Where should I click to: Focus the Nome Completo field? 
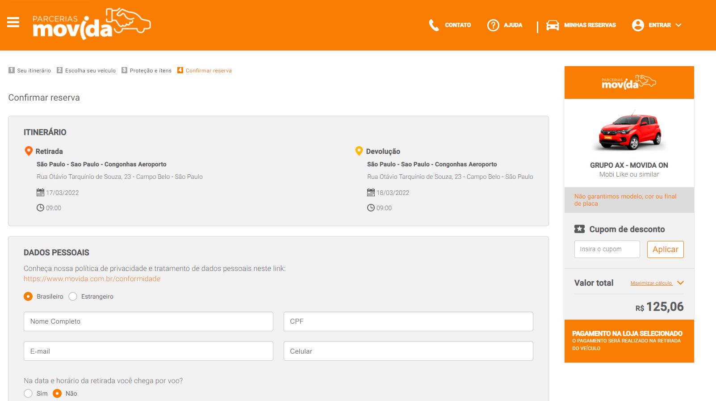click(x=148, y=321)
